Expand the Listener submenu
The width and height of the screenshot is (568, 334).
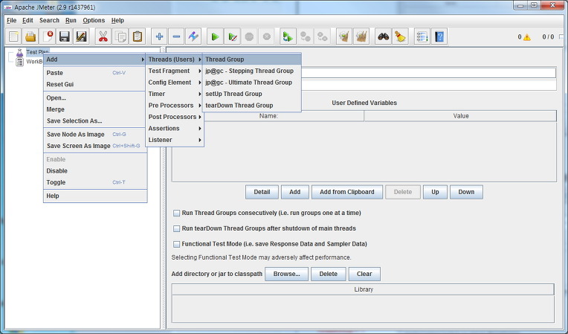pyautogui.click(x=175, y=140)
